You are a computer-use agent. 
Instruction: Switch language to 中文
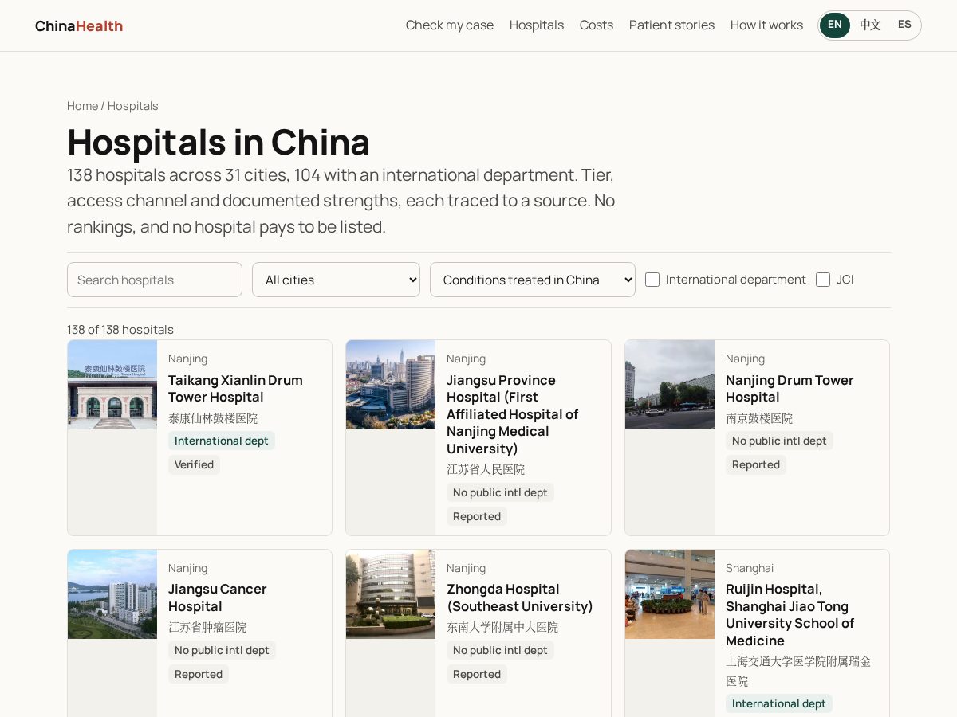click(x=870, y=25)
